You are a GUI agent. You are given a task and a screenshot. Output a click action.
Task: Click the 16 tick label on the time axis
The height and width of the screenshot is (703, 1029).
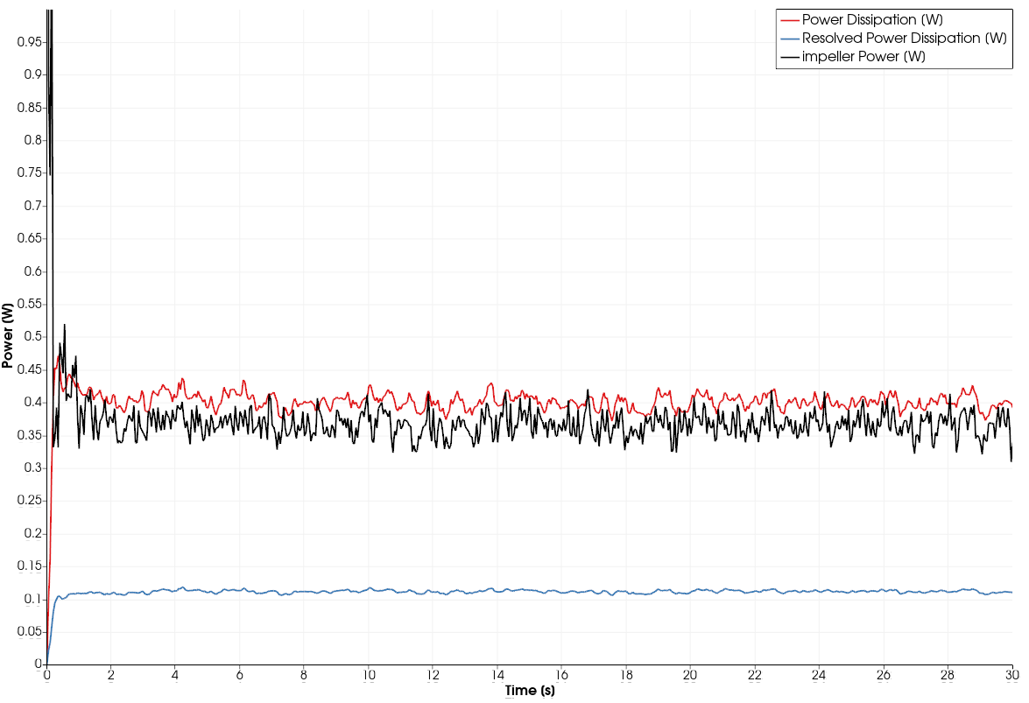click(561, 675)
